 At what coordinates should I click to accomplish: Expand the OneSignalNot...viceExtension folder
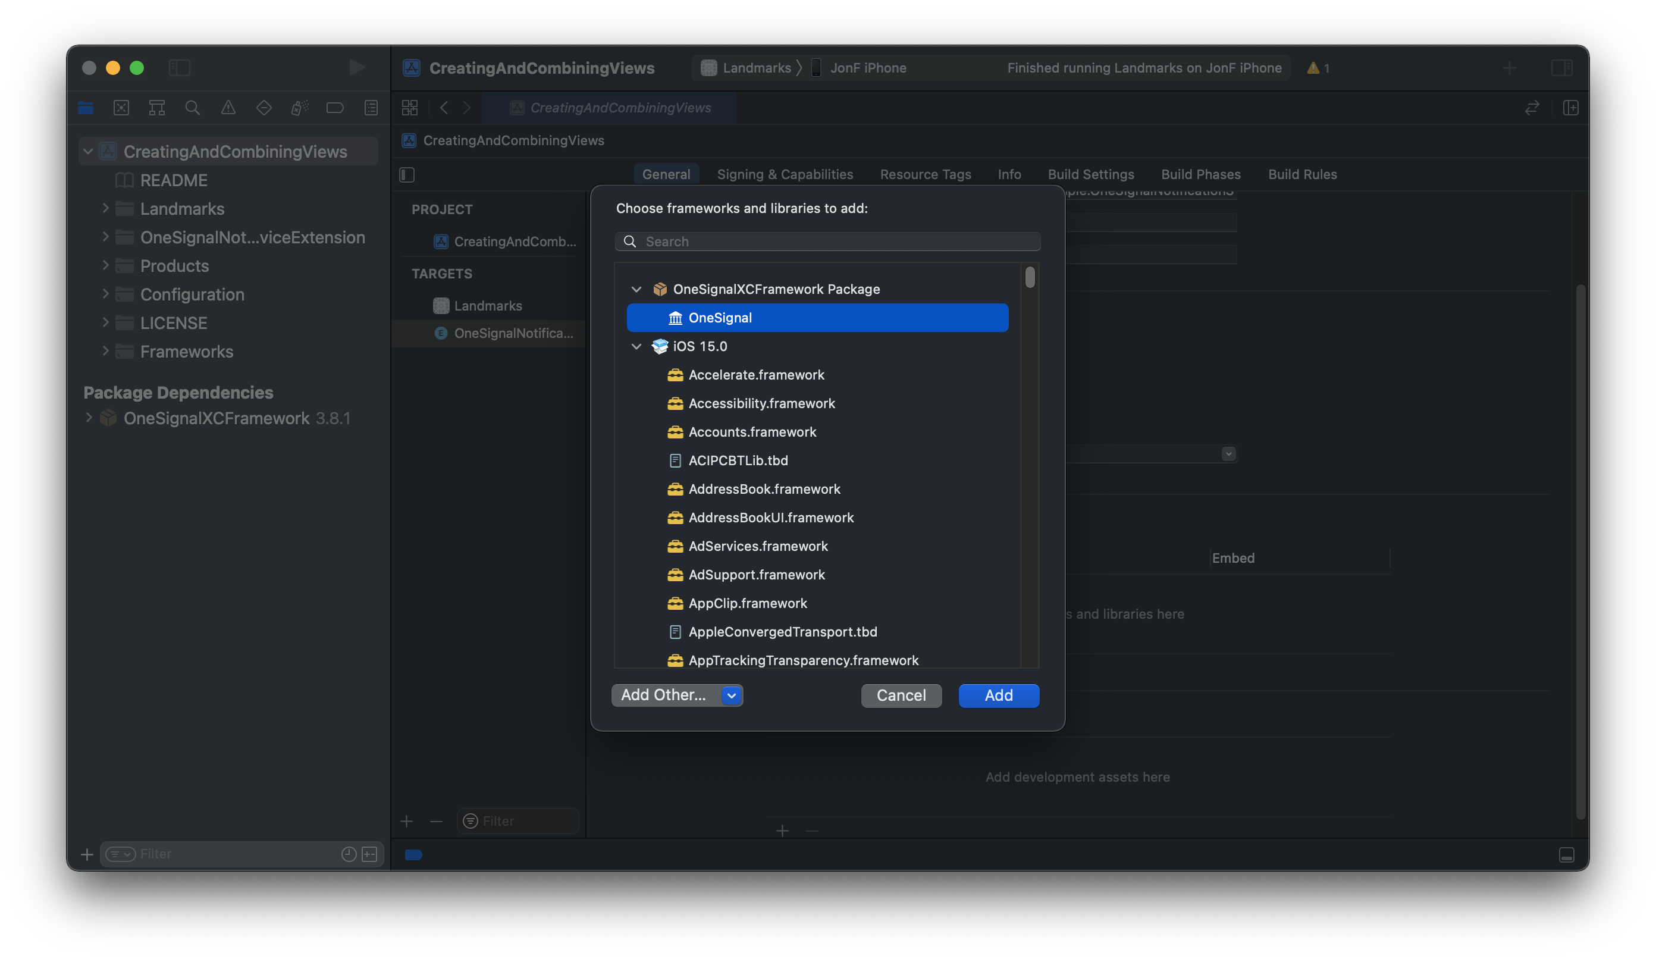coord(105,237)
